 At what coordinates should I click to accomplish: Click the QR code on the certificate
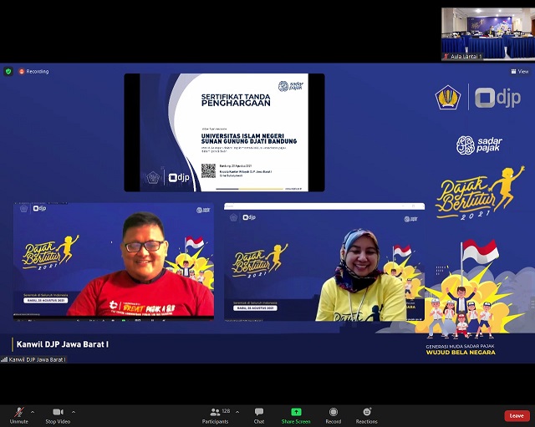tap(208, 170)
